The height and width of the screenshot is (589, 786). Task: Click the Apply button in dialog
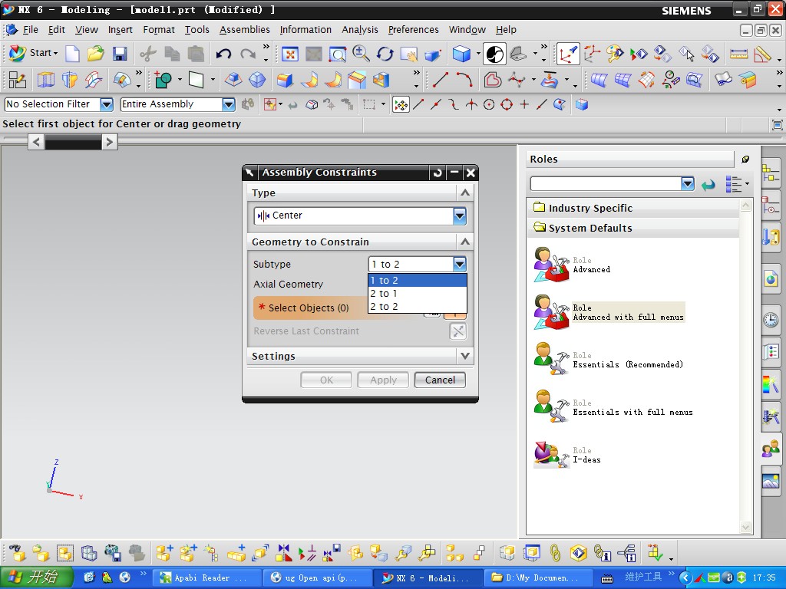point(383,380)
